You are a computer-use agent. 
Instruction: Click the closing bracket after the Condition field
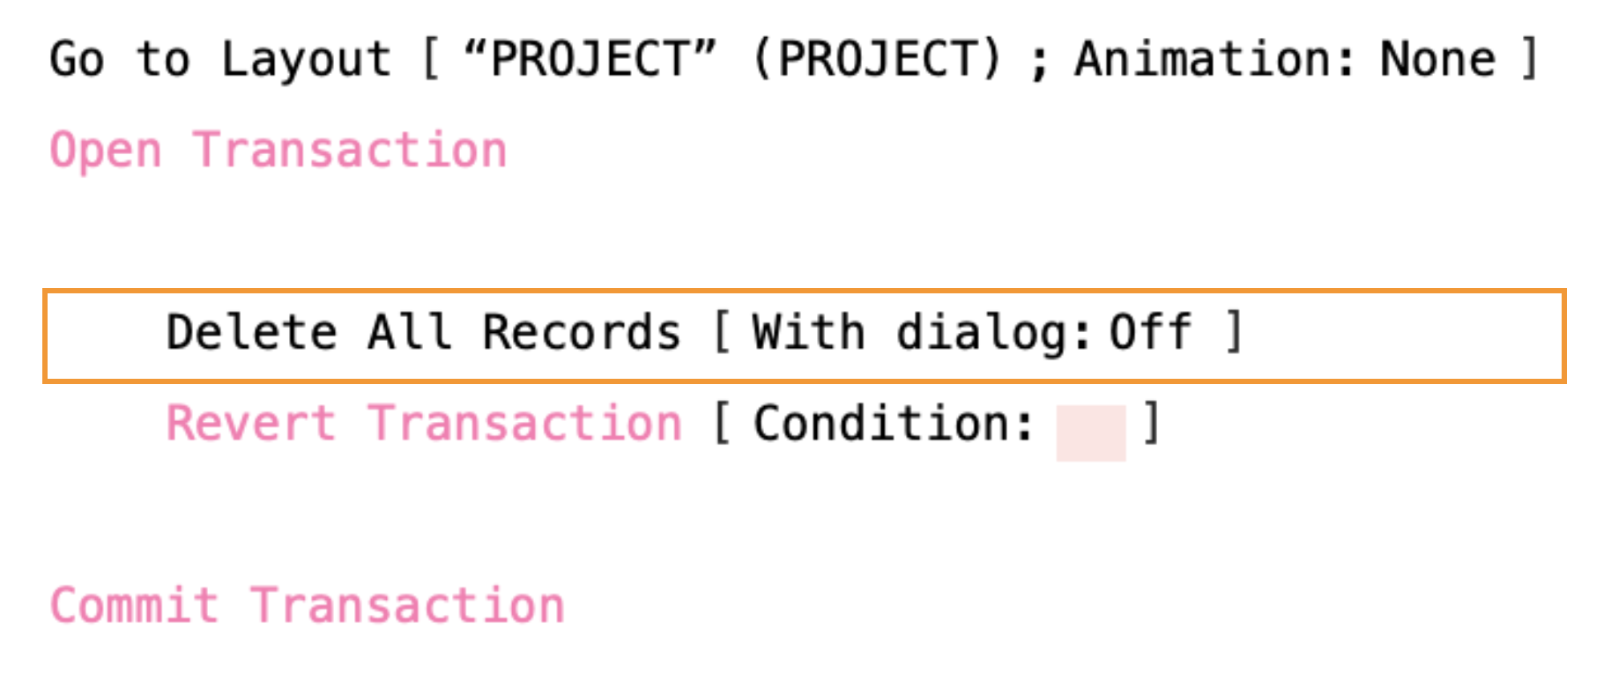click(x=1150, y=424)
